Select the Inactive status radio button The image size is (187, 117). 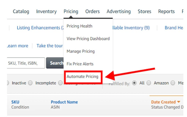click(x=8, y=83)
